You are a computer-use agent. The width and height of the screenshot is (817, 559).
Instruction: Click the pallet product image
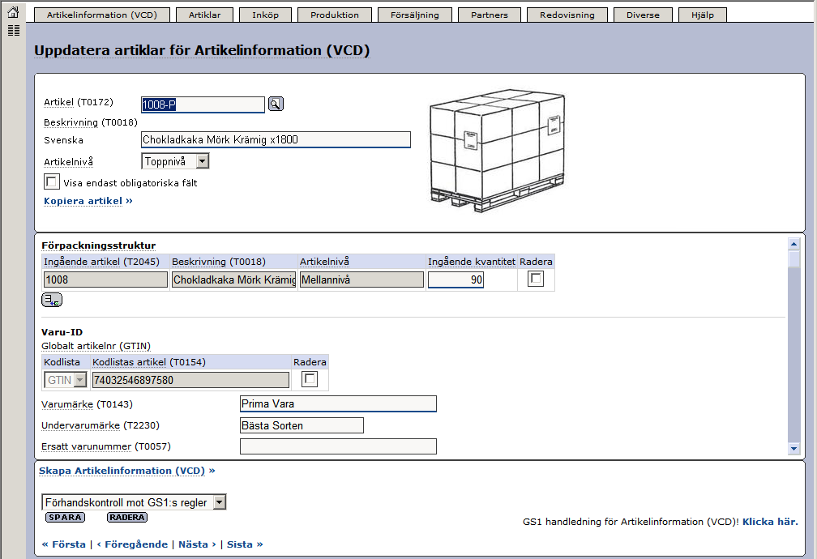[x=497, y=151]
